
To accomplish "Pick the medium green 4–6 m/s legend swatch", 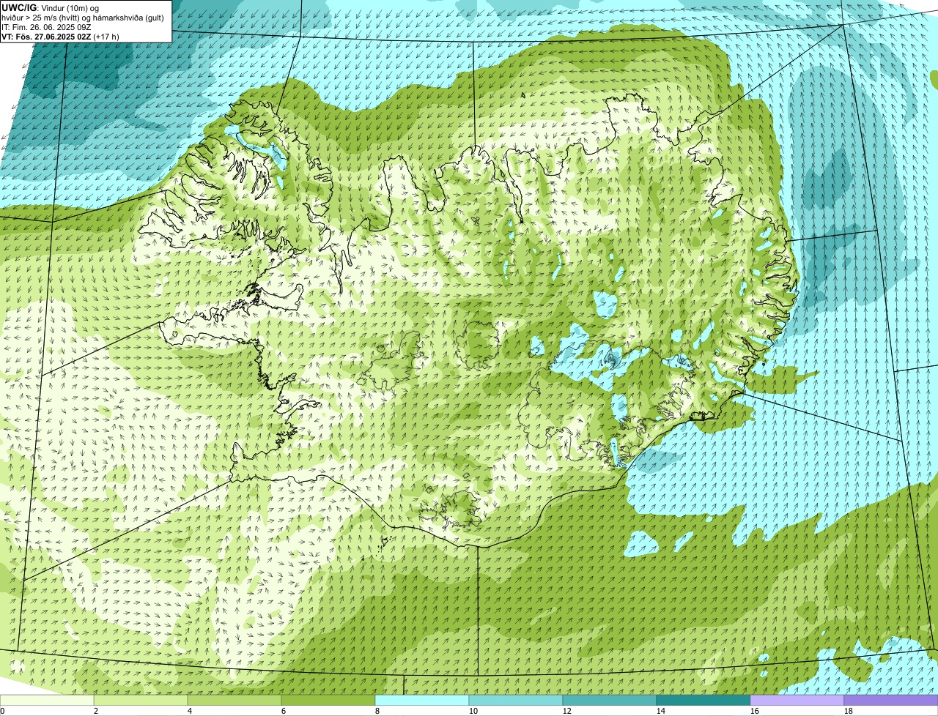I will [234, 701].
